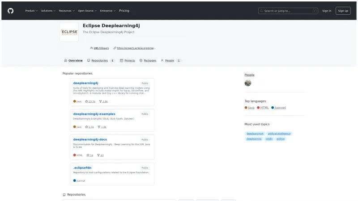The image size is (358, 201).
Task: Click the Overview home icon
Action: click(x=65, y=60)
